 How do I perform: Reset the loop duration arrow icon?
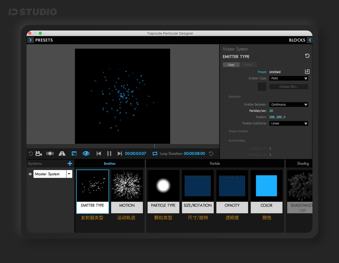(x=211, y=153)
